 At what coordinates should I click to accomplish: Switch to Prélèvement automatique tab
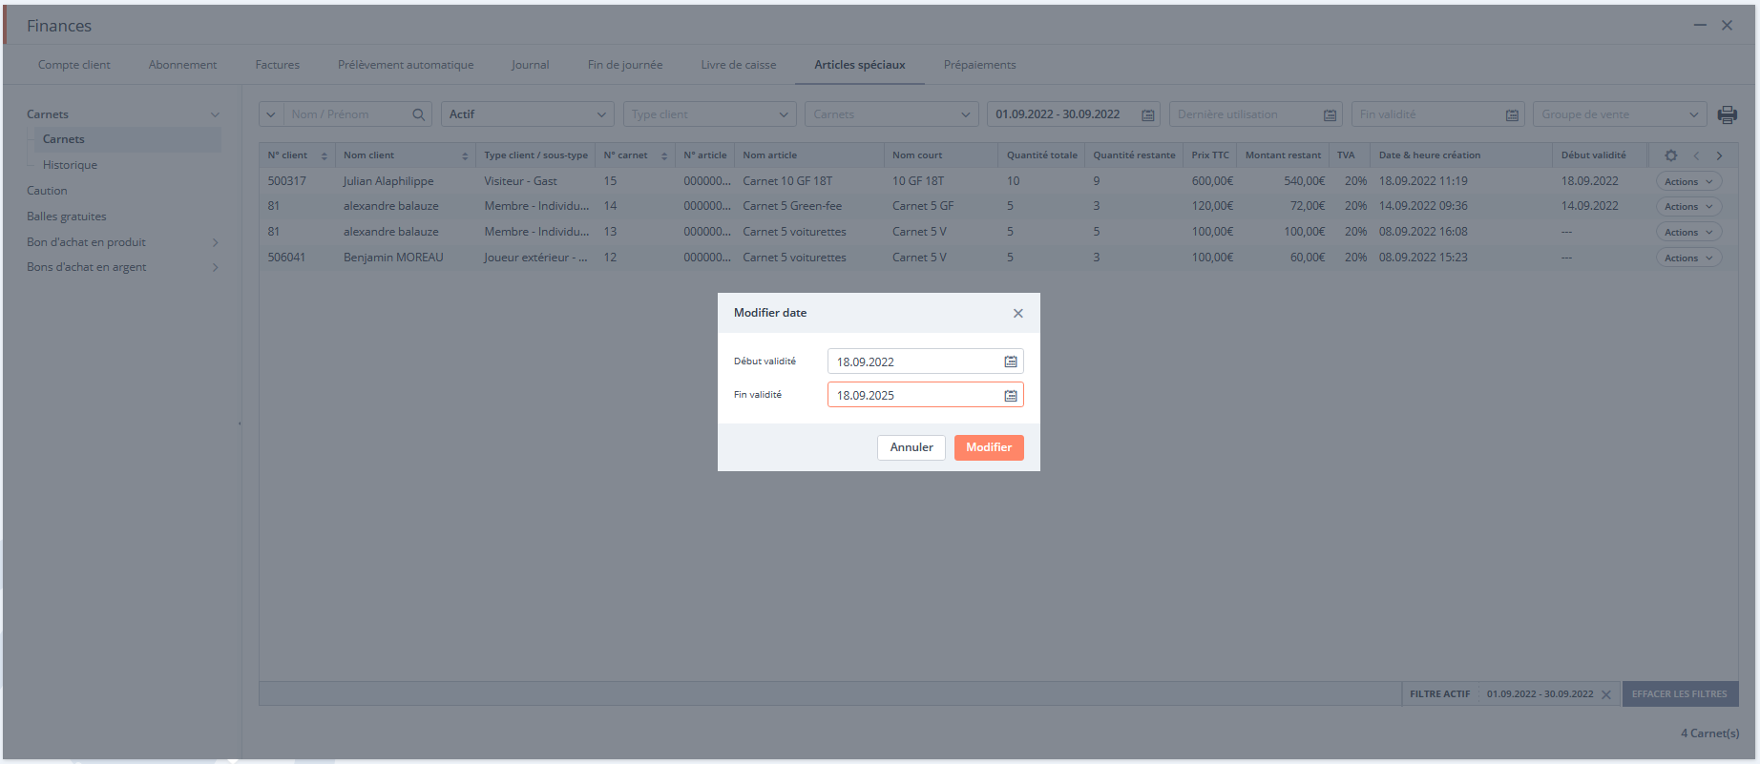[x=406, y=65]
